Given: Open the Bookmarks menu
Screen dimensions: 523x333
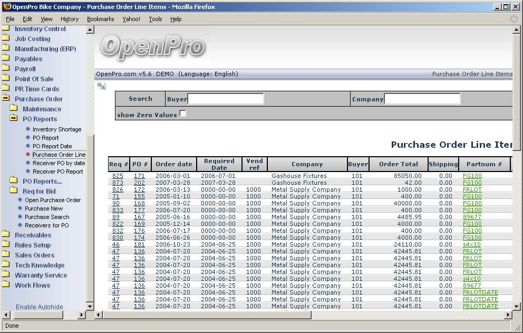Looking at the screenshot, I should point(100,19).
